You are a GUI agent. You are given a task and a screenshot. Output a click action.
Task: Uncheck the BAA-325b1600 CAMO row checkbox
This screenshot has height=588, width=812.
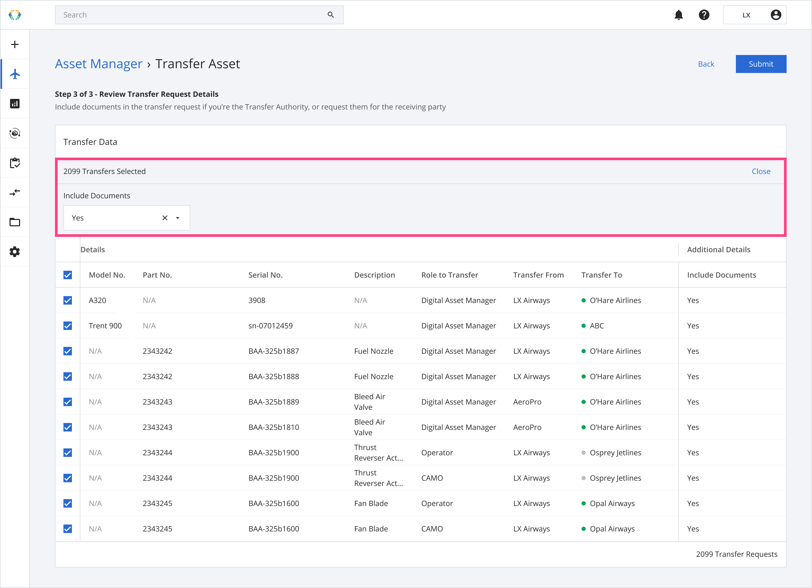(x=68, y=529)
